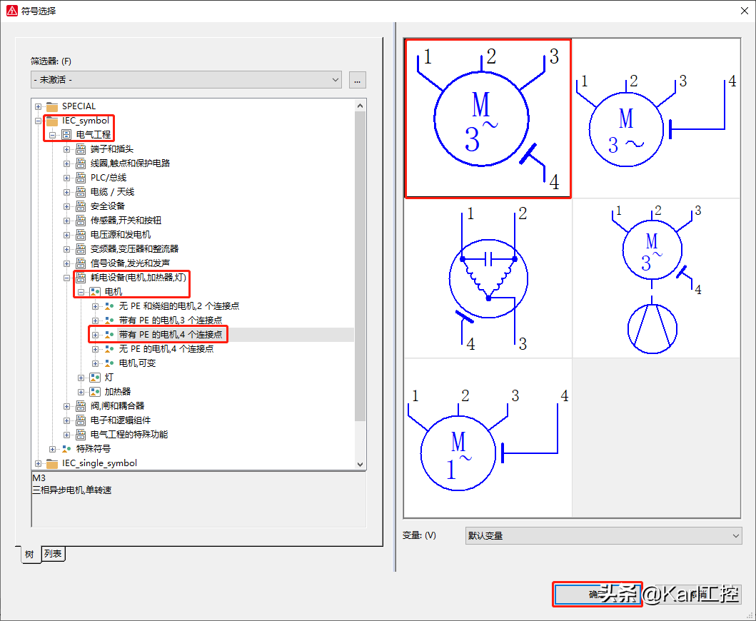Open the 变量 variant dropdown
The image size is (756, 621).
603,535
